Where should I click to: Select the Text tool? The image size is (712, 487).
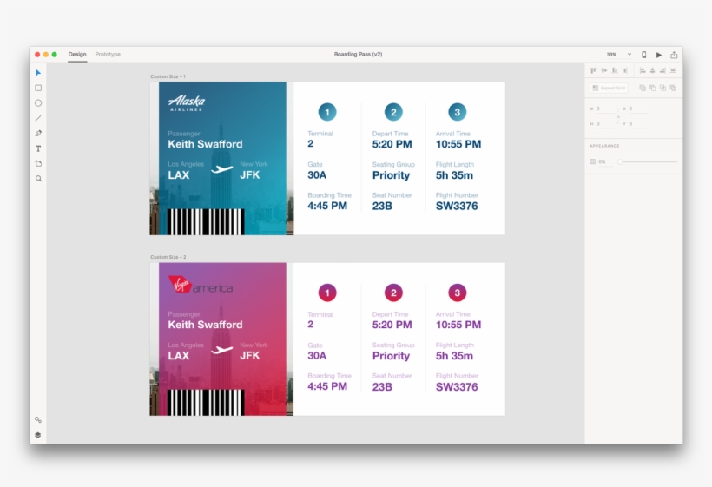coord(38,148)
